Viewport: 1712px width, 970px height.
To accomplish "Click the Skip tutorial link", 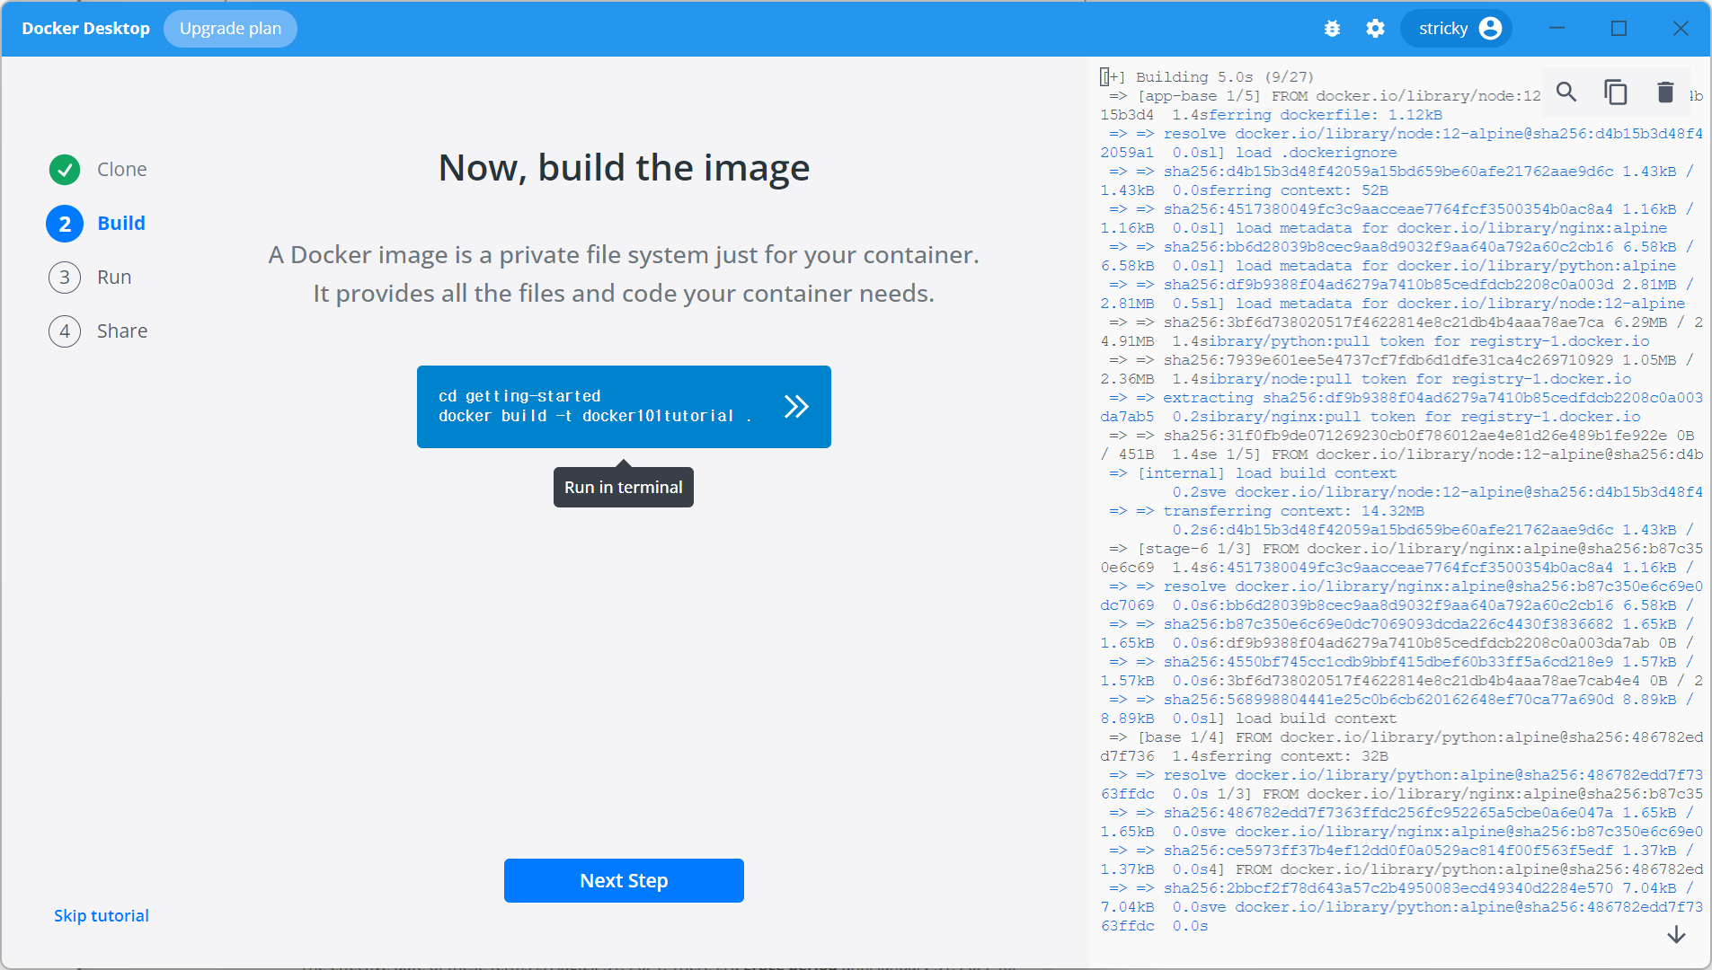I will click(x=102, y=915).
